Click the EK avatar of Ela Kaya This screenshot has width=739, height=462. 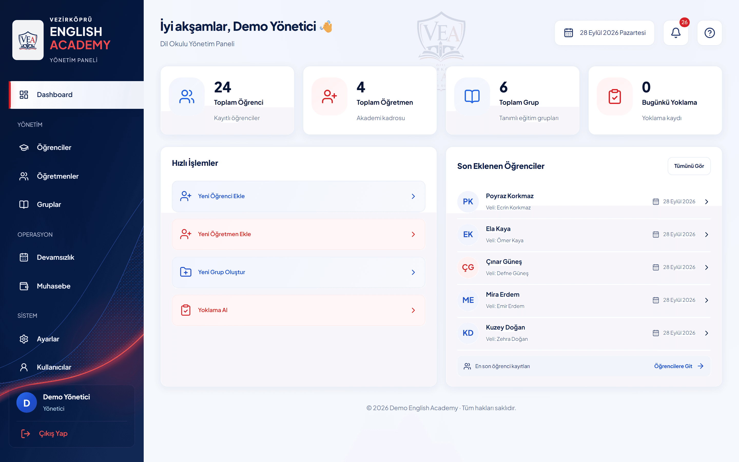click(468, 234)
